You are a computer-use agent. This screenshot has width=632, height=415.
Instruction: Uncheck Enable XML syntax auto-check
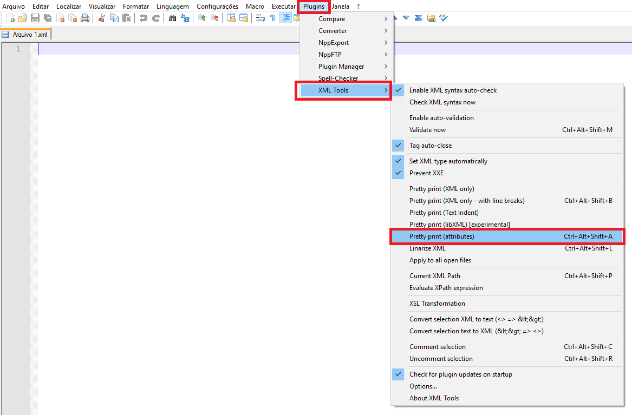(x=507, y=90)
